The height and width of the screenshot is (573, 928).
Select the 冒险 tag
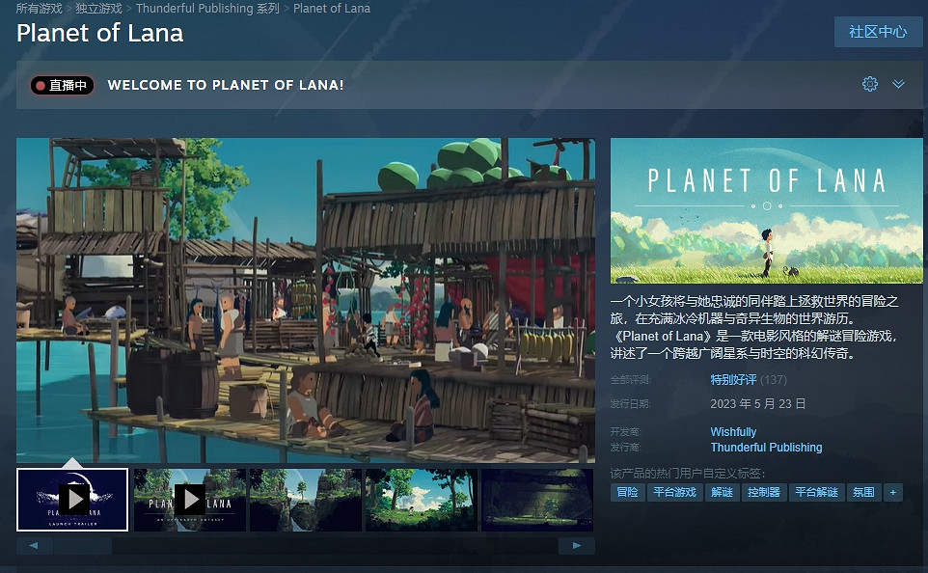click(x=627, y=492)
